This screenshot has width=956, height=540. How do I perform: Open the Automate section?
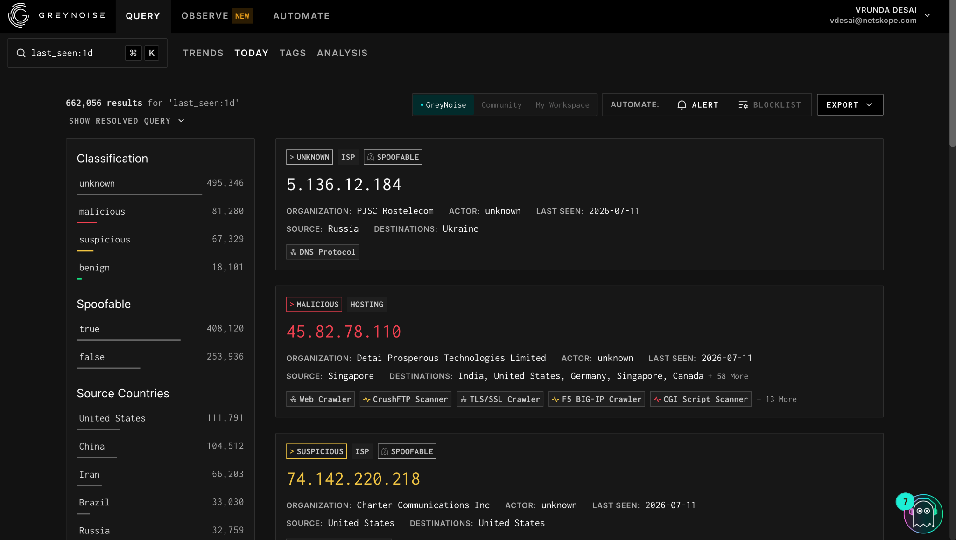[302, 16]
